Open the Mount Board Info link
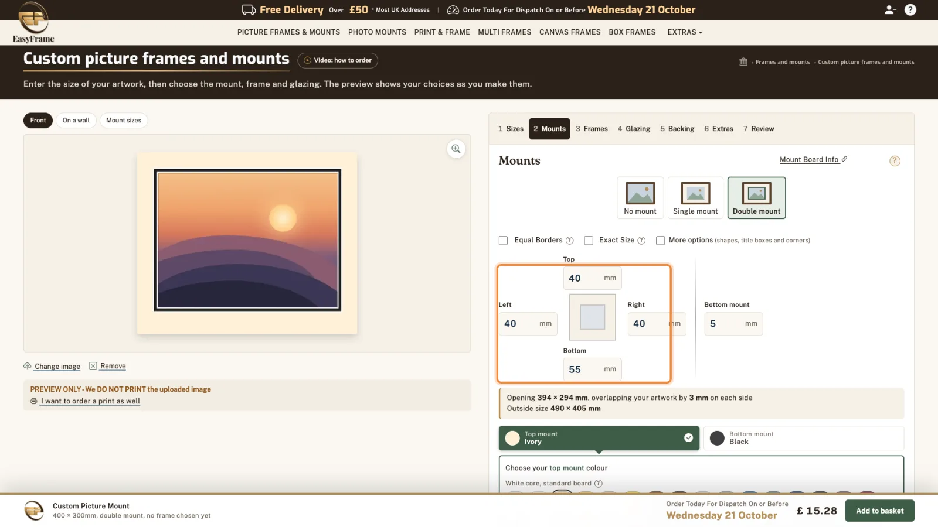 pos(813,159)
